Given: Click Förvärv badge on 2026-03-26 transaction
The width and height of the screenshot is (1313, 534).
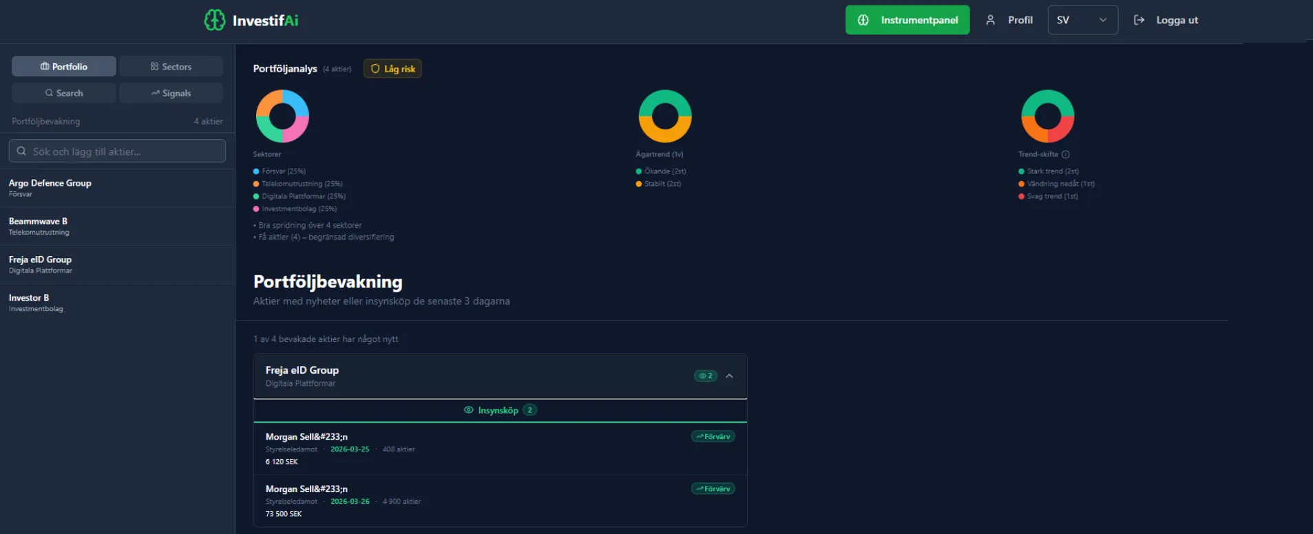Looking at the screenshot, I should [x=713, y=489].
